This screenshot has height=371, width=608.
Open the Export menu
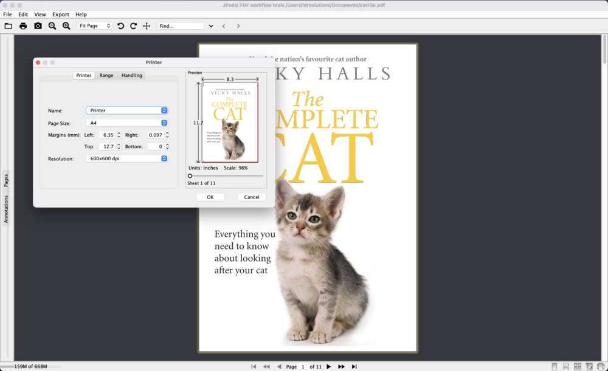[x=61, y=14]
